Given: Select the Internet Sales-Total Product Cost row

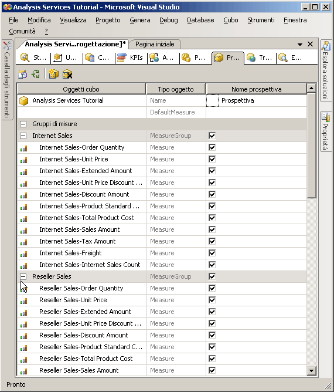Looking at the screenshot, I should tap(162, 218).
